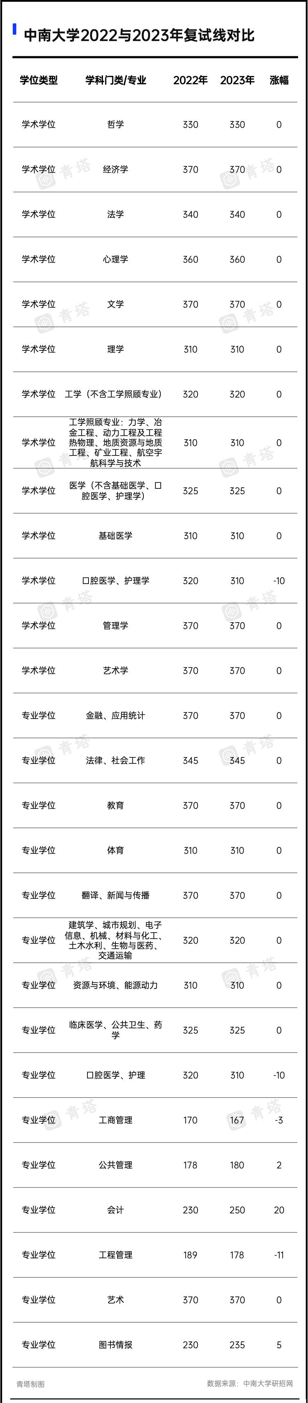Select the 经济学 subject cell
The image size is (308, 1403).
click(115, 170)
